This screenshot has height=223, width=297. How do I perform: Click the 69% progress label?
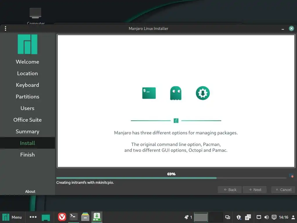coord(171,174)
